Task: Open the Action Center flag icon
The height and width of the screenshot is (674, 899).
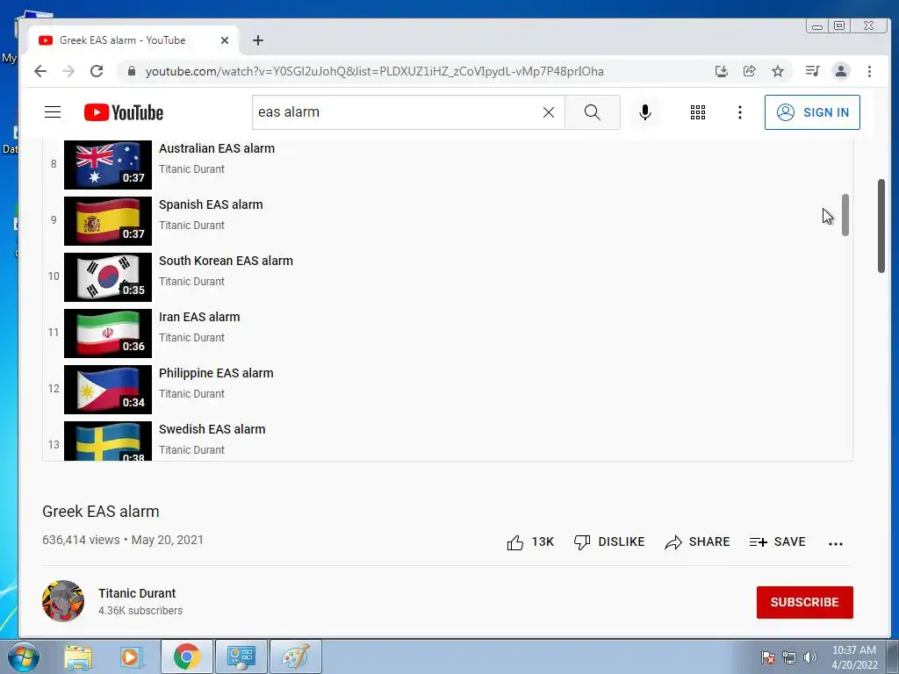Action: (768, 657)
